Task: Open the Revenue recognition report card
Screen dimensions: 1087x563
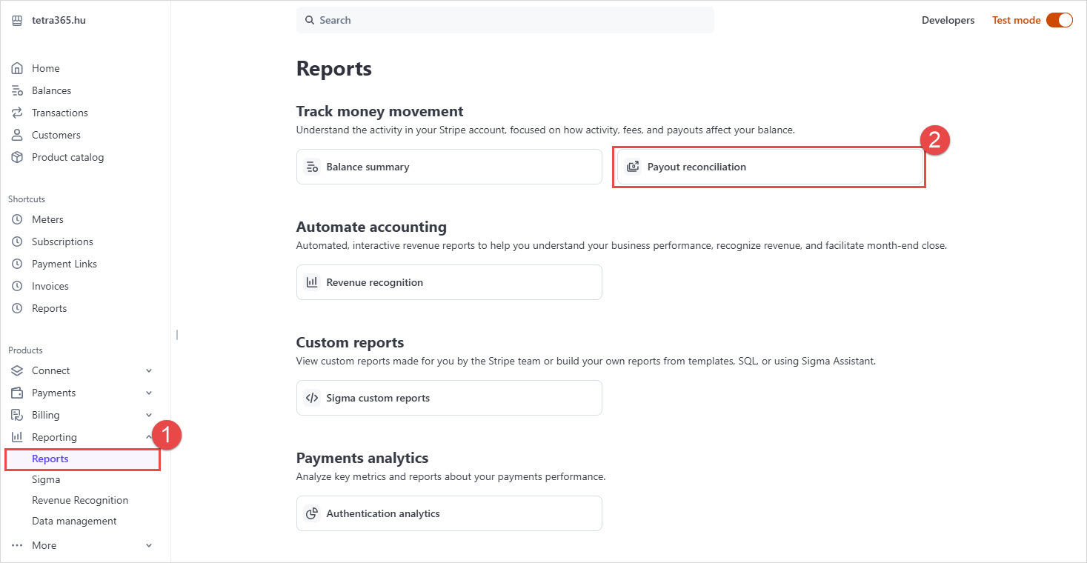Action: pyautogui.click(x=449, y=282)
